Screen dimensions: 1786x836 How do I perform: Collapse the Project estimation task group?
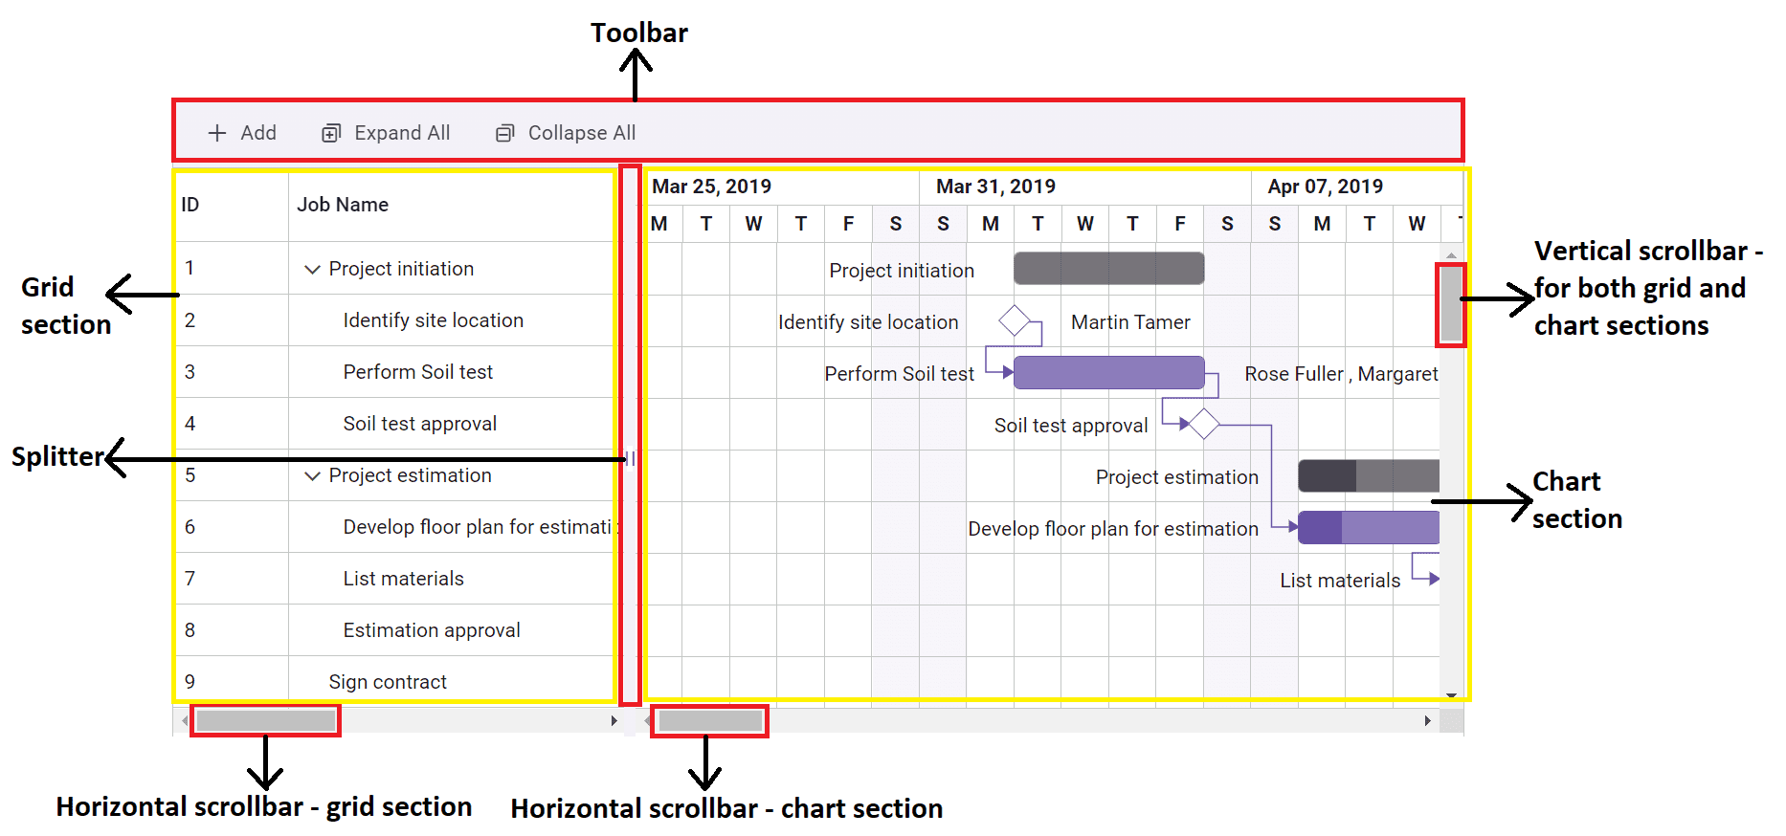tap(312, 475)
